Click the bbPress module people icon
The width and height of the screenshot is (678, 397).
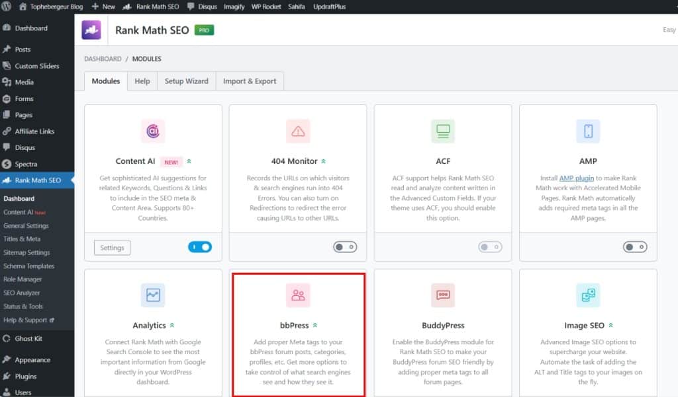click(x=298, y=295)
